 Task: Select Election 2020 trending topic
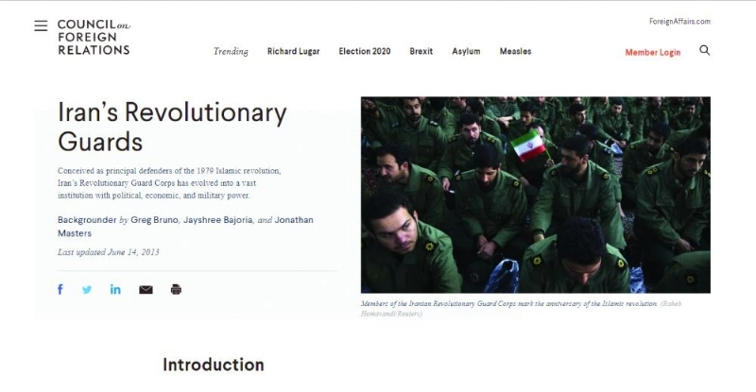[x=365, y=51]
